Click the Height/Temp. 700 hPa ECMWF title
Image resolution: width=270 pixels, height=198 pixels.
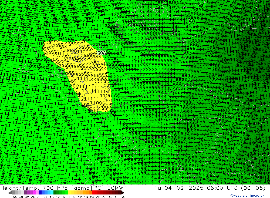click(x=63, y=188)
